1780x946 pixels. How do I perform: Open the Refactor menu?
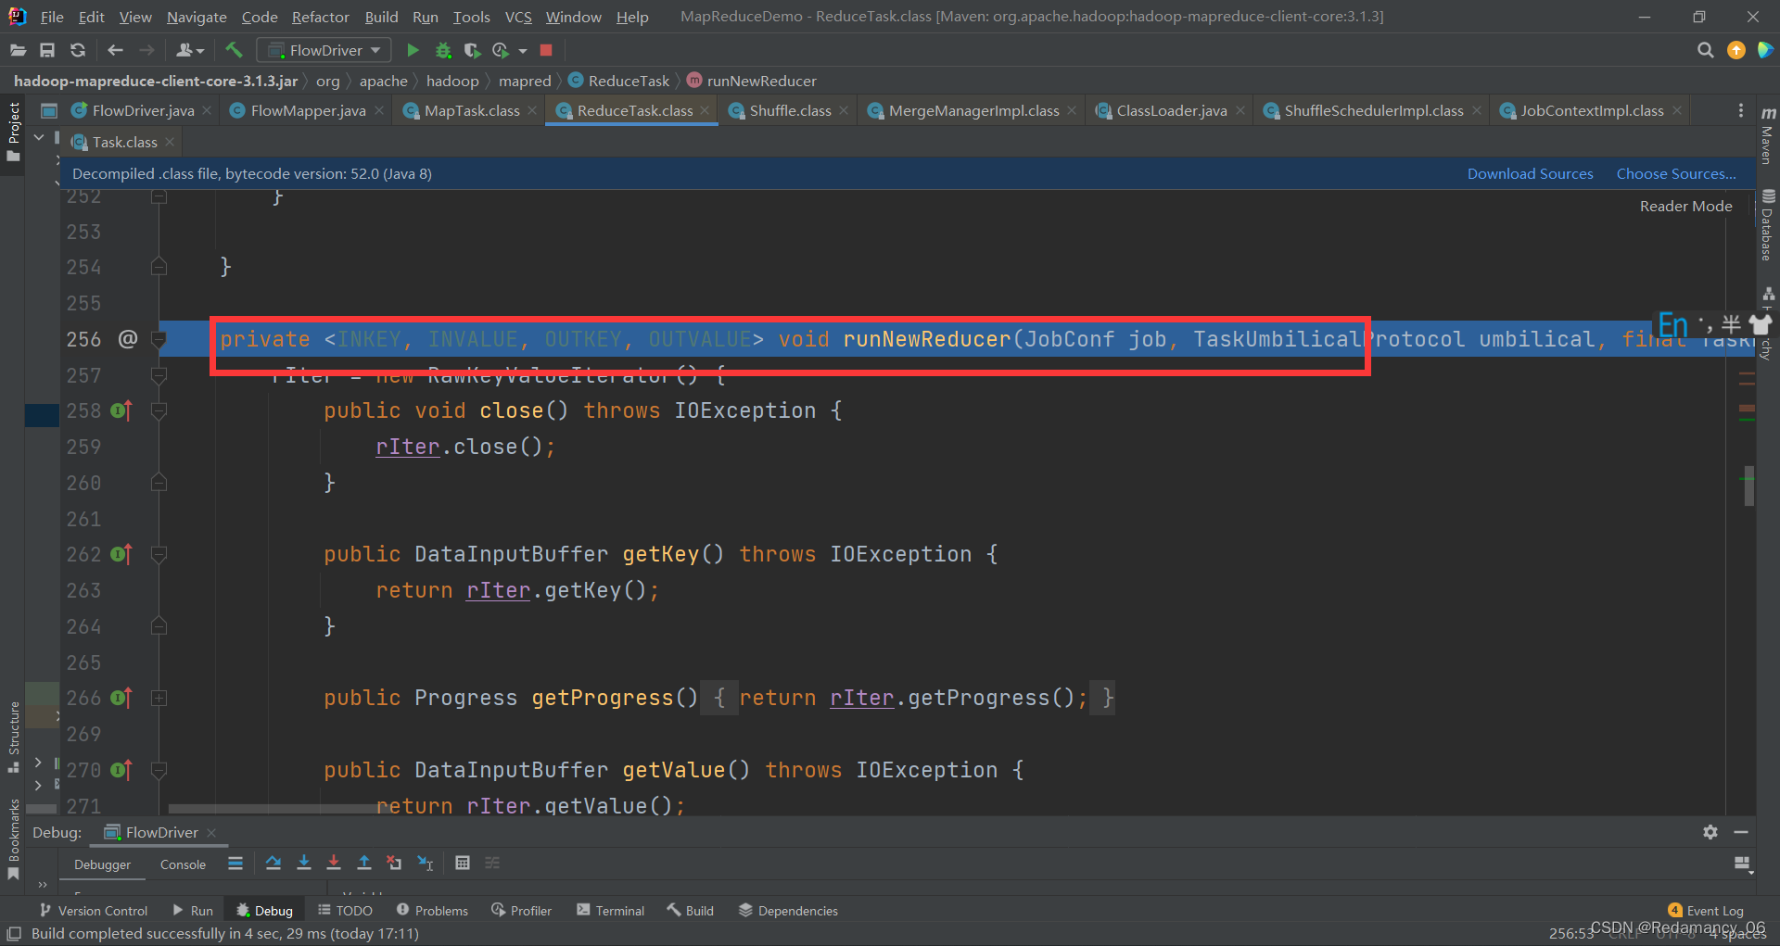[x=320, y=17]
